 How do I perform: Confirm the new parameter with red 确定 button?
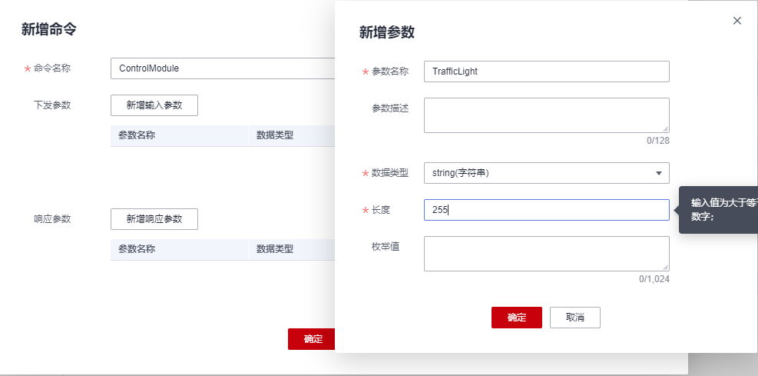[516, 318]
